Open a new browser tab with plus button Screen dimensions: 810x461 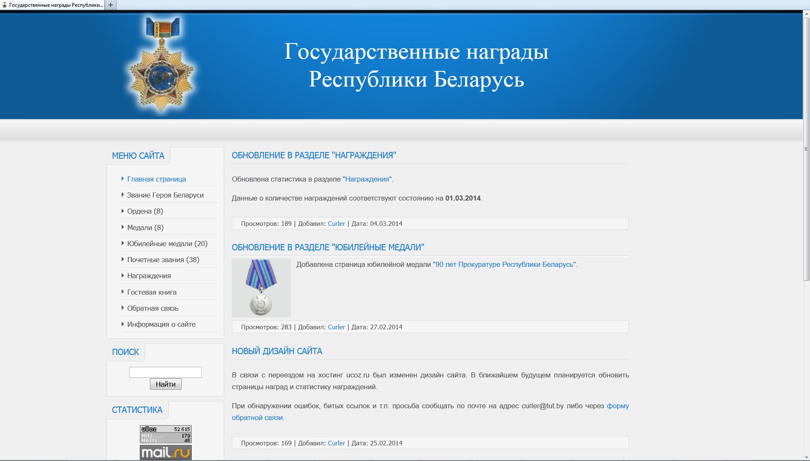tap(111, 5)
